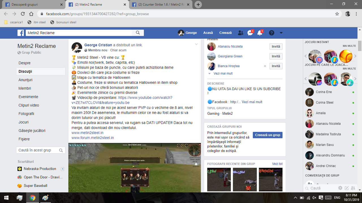Open the Membri section of the group

25,88
